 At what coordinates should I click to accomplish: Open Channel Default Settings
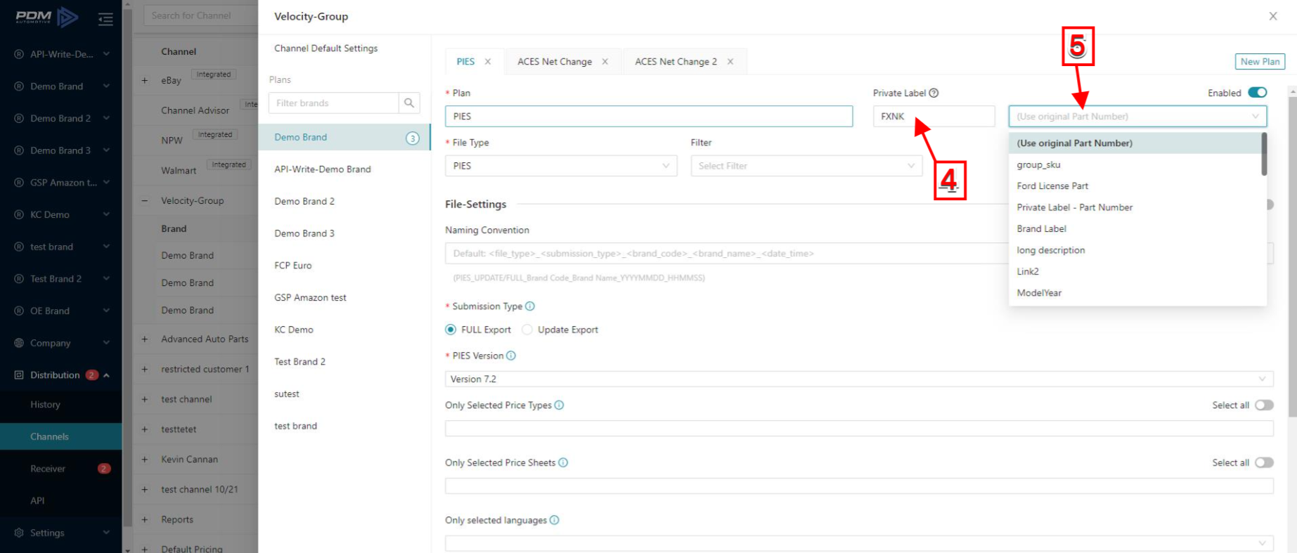(x=326, y=48)
